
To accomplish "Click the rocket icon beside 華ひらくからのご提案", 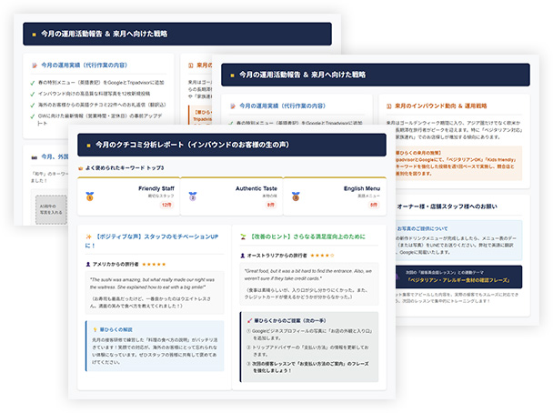I will click(249, 320).
